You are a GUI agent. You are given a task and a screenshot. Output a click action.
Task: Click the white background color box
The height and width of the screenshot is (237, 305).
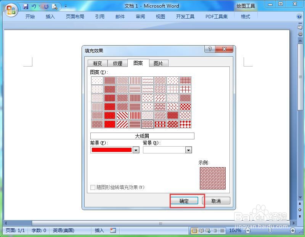164,150
